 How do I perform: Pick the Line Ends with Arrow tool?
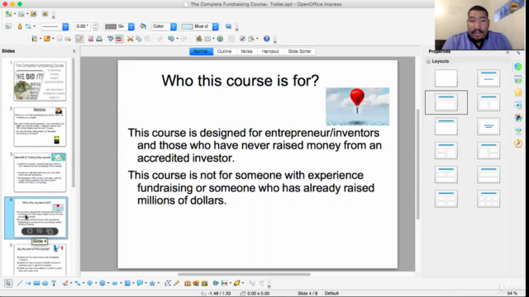coord(28,284)
